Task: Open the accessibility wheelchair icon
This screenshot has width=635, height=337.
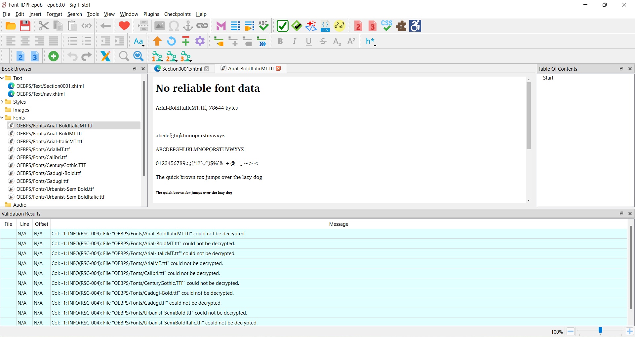Action: 415,26
